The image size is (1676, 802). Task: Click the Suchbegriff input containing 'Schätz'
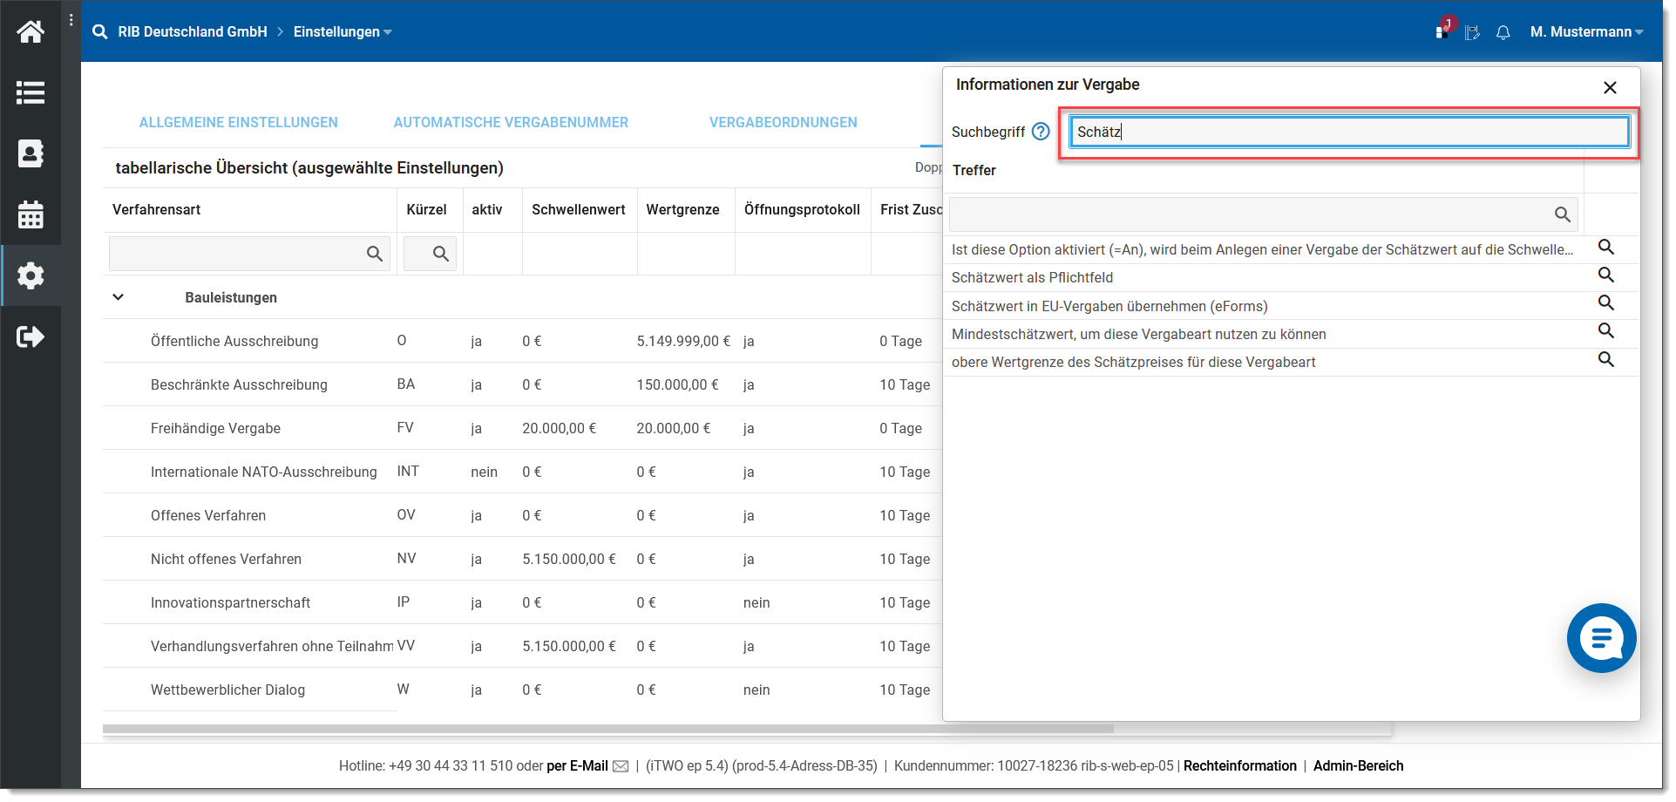pyautogui.click(x=1349, y=132)
